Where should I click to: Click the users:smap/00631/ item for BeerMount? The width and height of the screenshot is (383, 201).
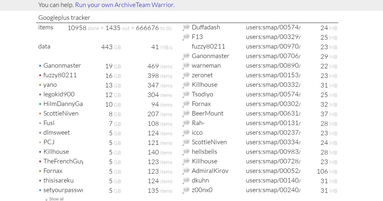click(x=273, y=113)
